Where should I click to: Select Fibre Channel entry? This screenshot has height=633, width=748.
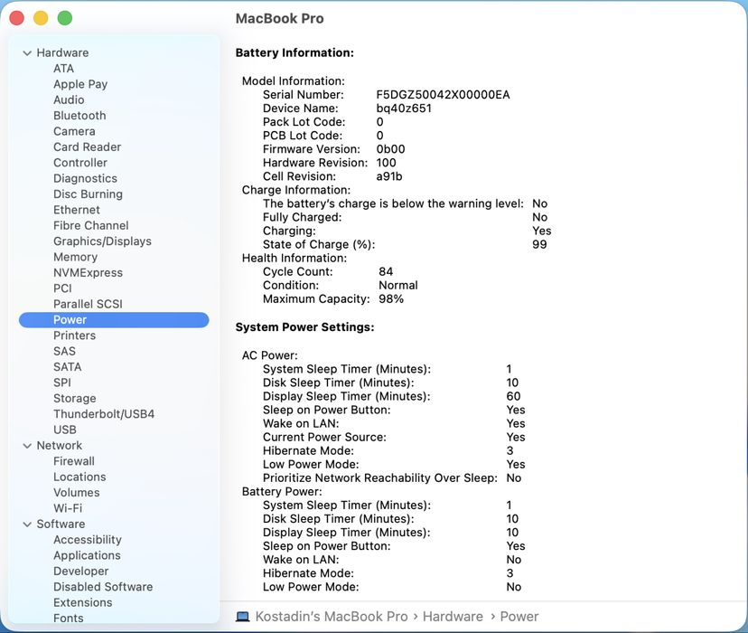90,225
